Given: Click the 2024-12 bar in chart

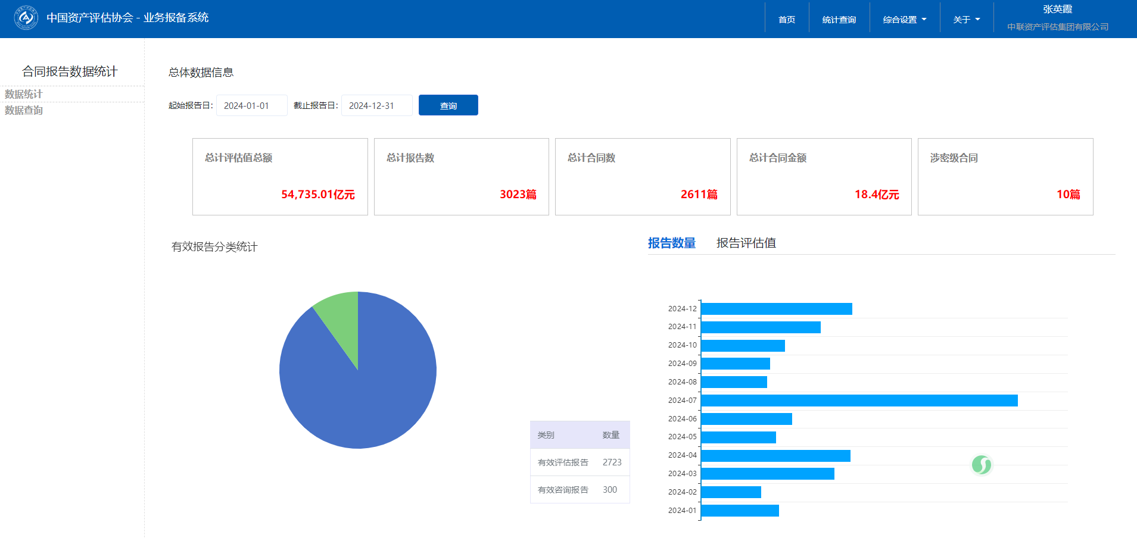Looking at the screenshot, I should click(x=776, y=309).
